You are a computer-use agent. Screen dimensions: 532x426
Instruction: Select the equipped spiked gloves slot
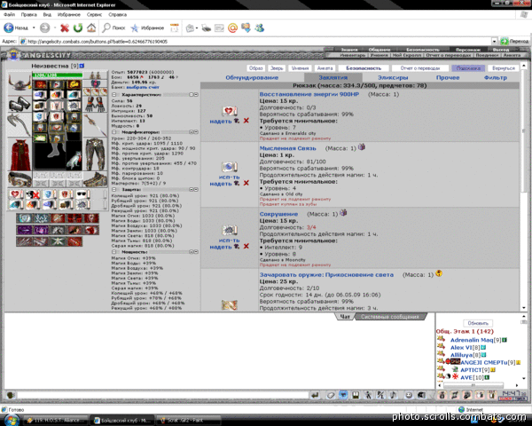pos(95,105)
